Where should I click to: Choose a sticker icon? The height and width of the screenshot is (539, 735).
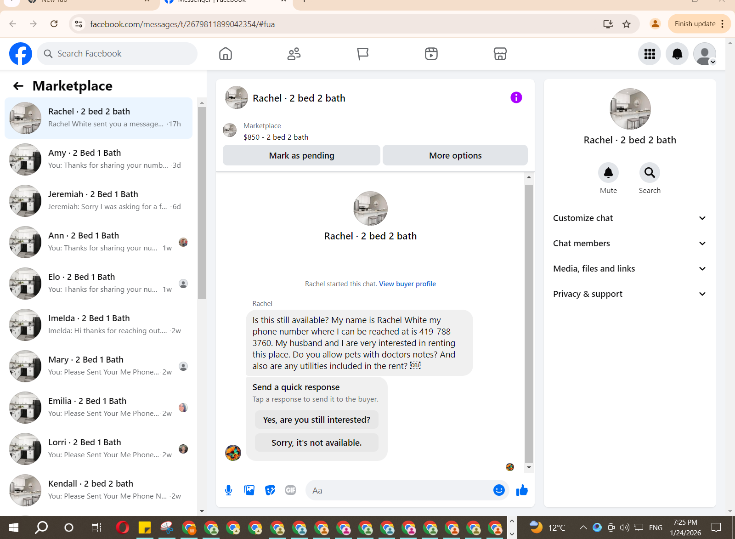coord(270,490)
